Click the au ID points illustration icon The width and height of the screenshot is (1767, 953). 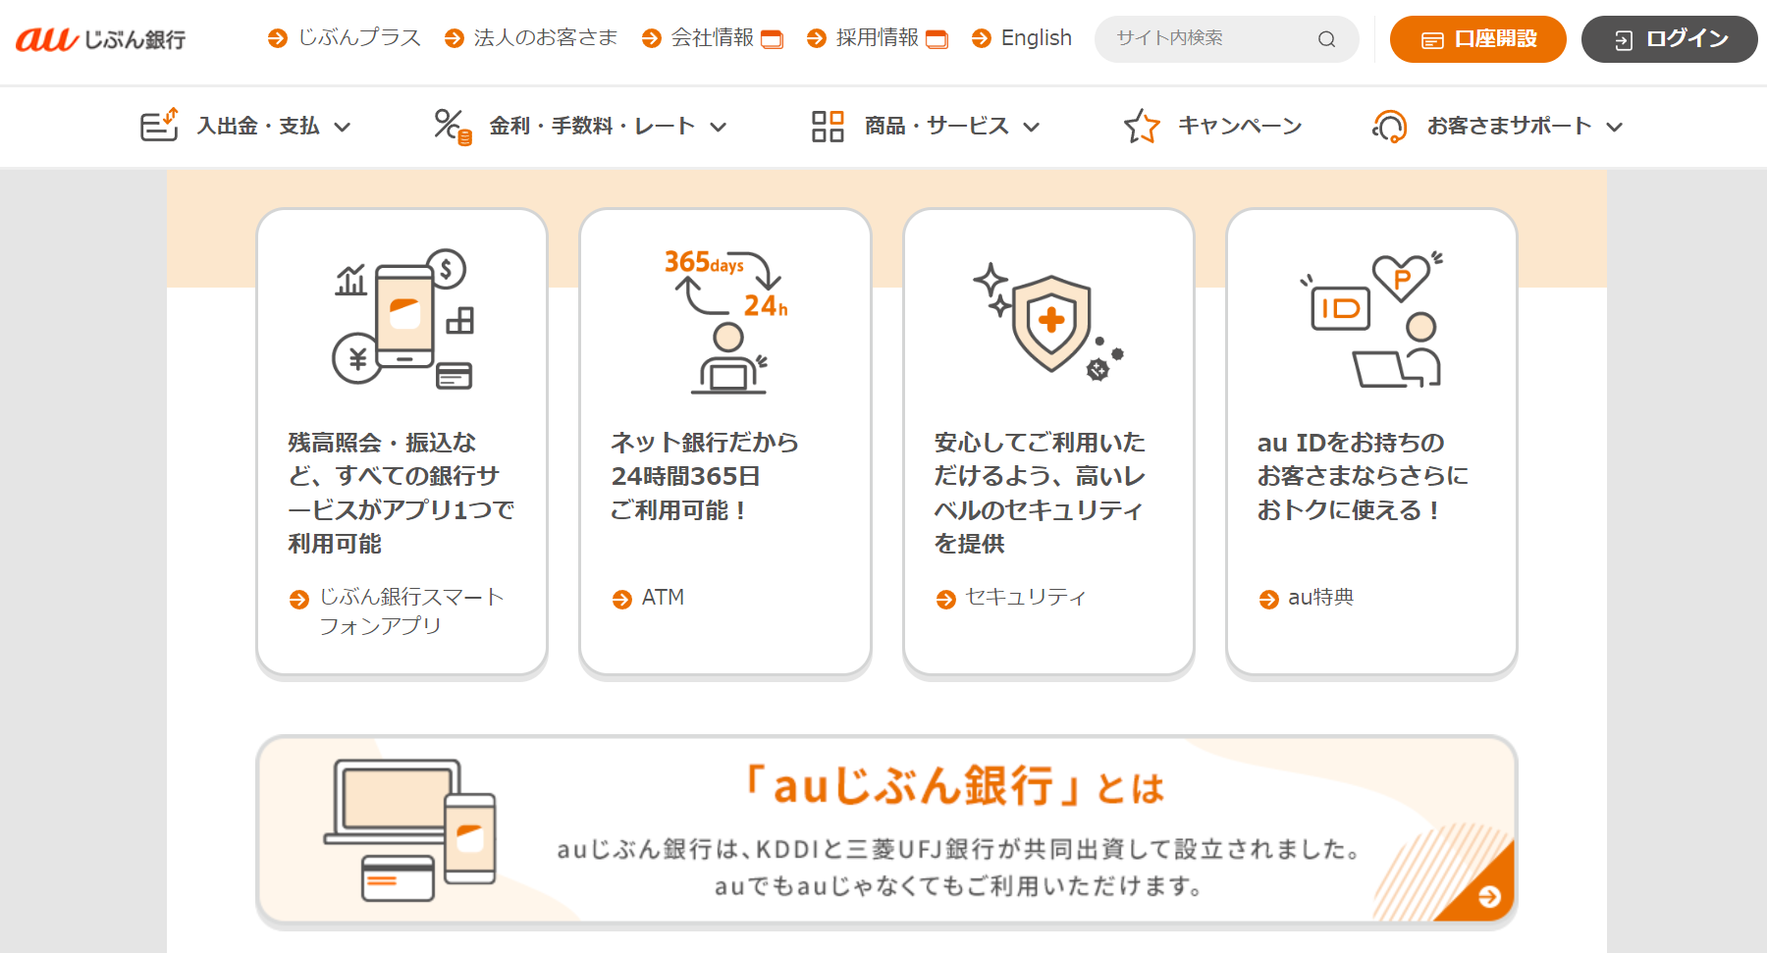click(1371, 319)
